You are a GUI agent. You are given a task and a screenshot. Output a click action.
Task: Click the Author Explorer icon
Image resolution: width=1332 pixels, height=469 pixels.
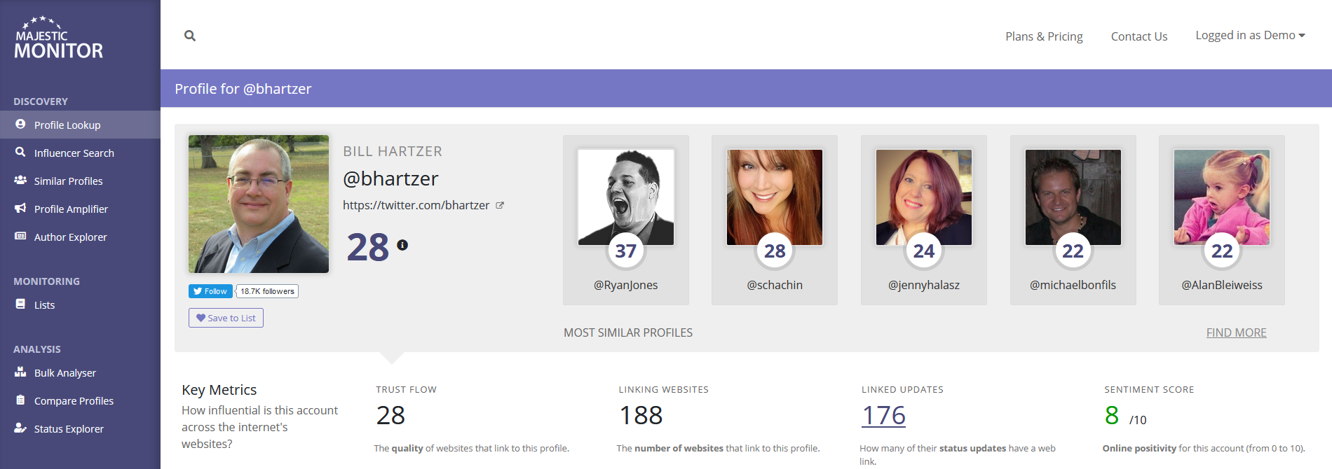[x=20, y=236]
